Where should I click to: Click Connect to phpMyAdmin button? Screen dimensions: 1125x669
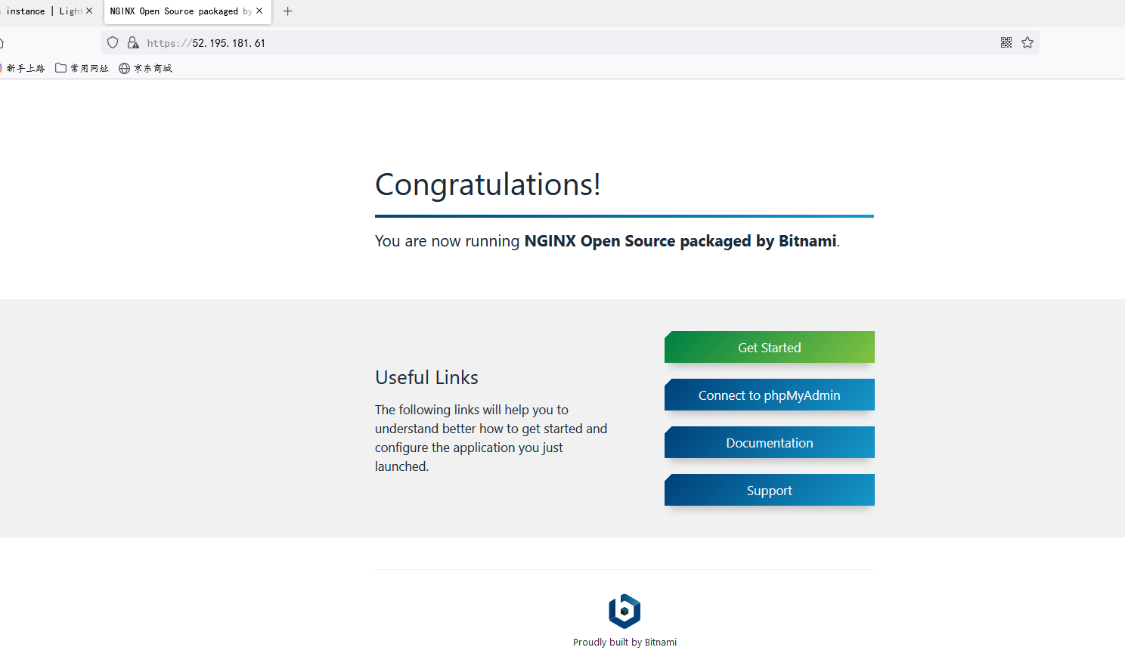770,395
